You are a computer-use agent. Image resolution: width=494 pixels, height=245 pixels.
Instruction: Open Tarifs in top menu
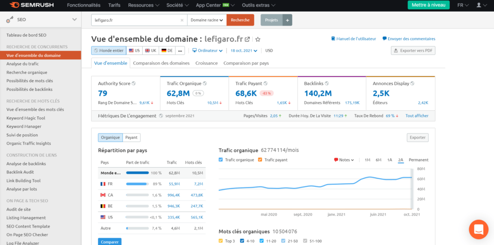(114, 5)
